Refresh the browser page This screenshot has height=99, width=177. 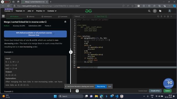click(x=8, y=6)
